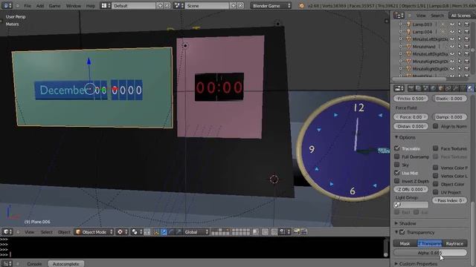Add a new scene
This screenshot has height=267, width=476.
pos(233,5)
